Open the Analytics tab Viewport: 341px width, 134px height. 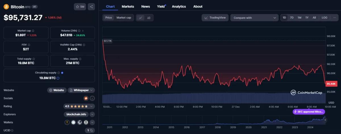click(179, 6)
